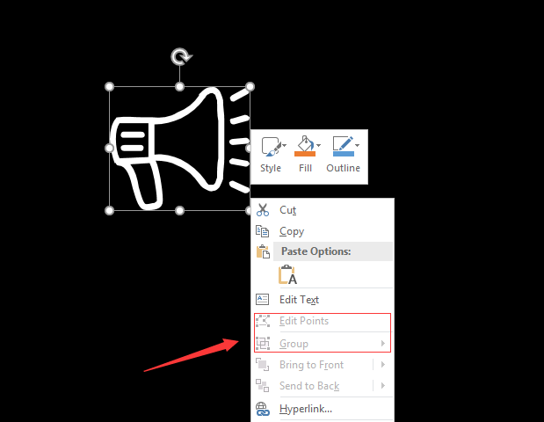Click the scissors Cut icon
544x422 pixels.
[263, 210]
